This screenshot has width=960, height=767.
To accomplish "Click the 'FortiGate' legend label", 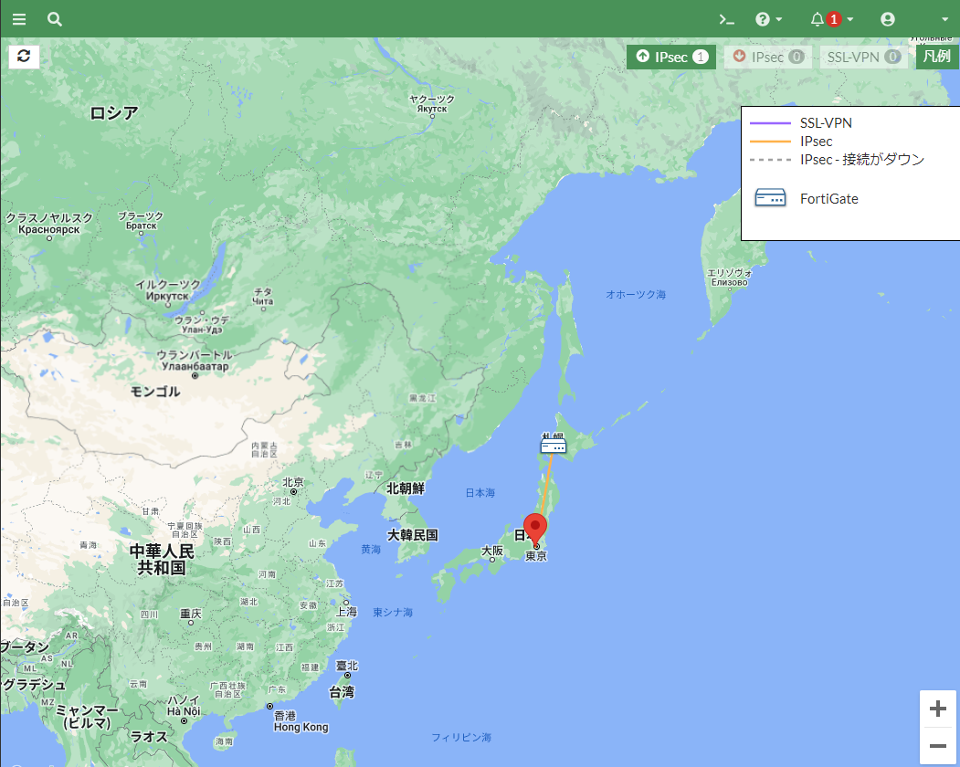I will click(x=829, y=199).
